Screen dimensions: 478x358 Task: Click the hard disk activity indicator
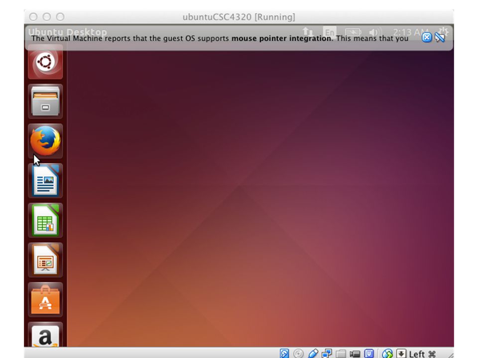click(284, 354)
